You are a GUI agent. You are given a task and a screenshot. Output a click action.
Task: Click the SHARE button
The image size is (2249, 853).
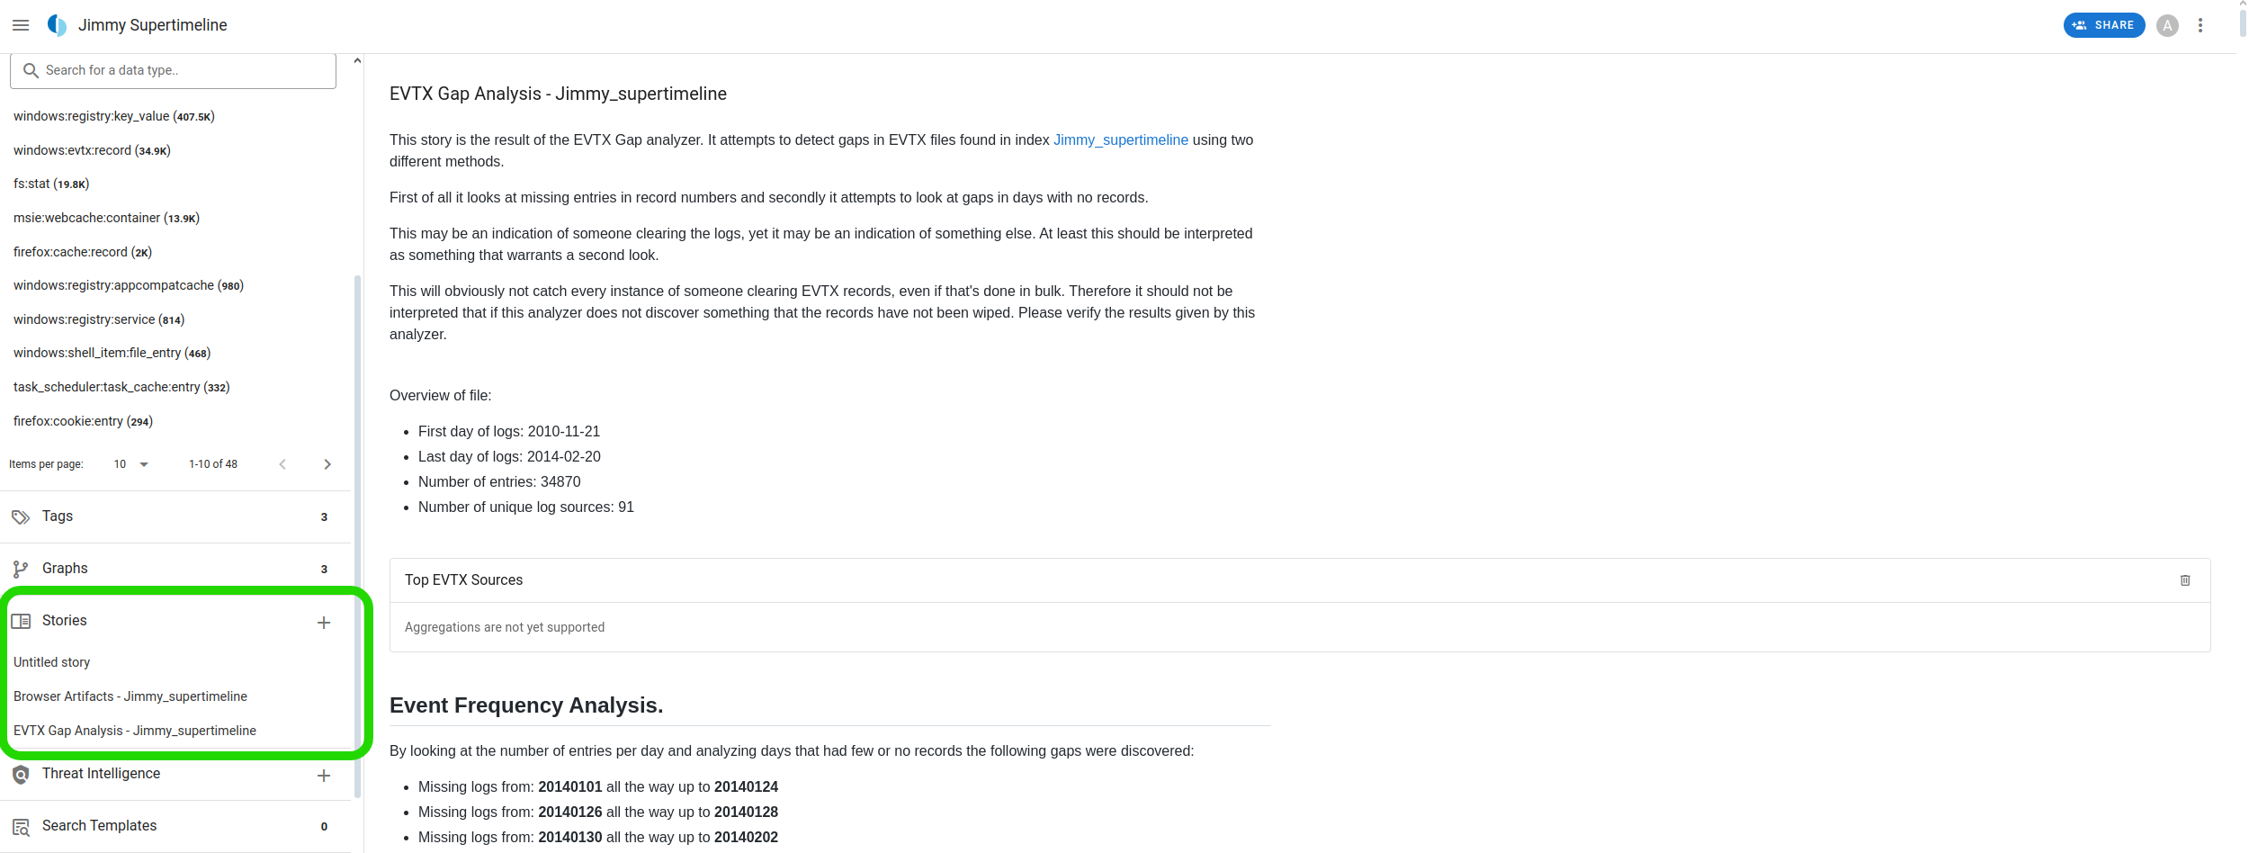tap(2103, 25)
